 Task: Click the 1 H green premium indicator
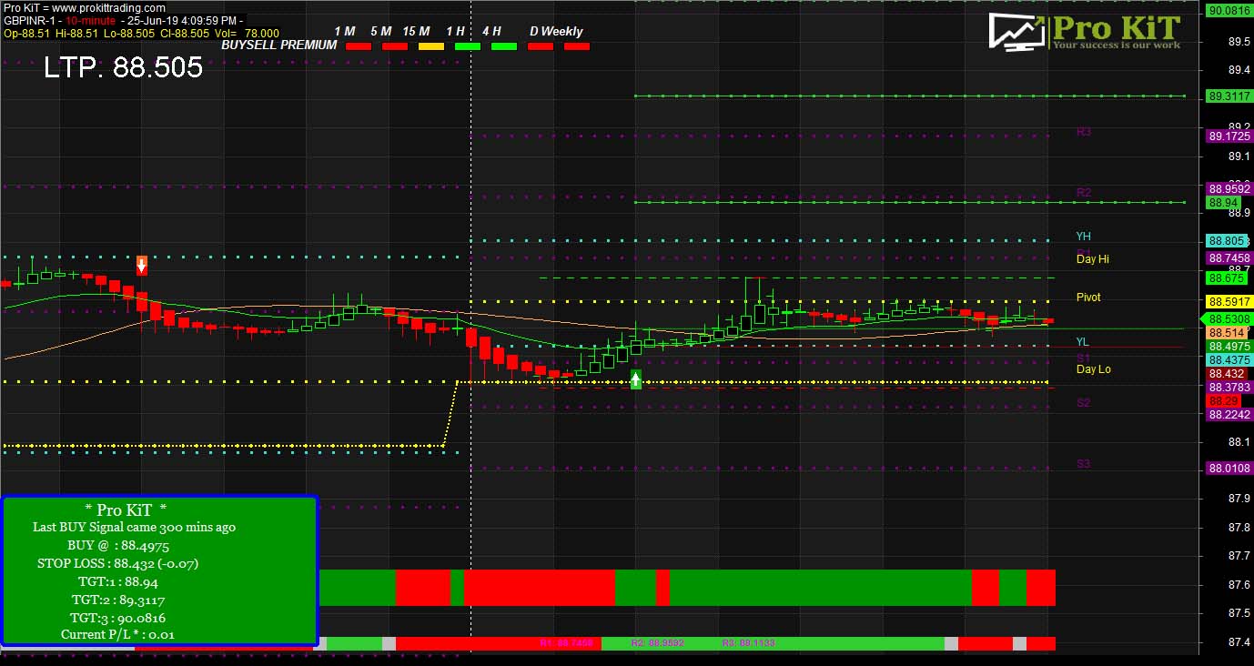click(468, 45)
